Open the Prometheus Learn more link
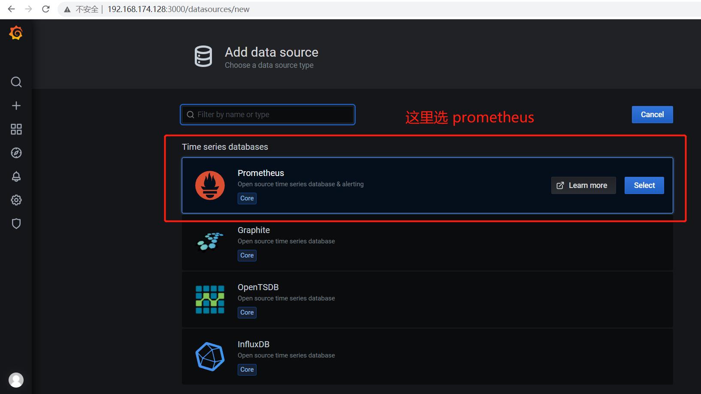Screen dimensions: 701x394 [x=583, y=185]
